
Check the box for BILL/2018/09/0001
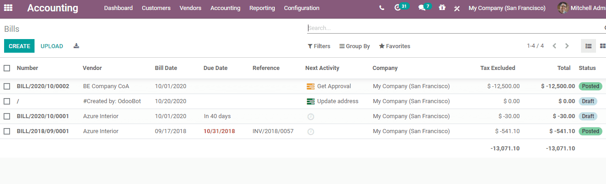pyautogui.click(x=7, y=131)
